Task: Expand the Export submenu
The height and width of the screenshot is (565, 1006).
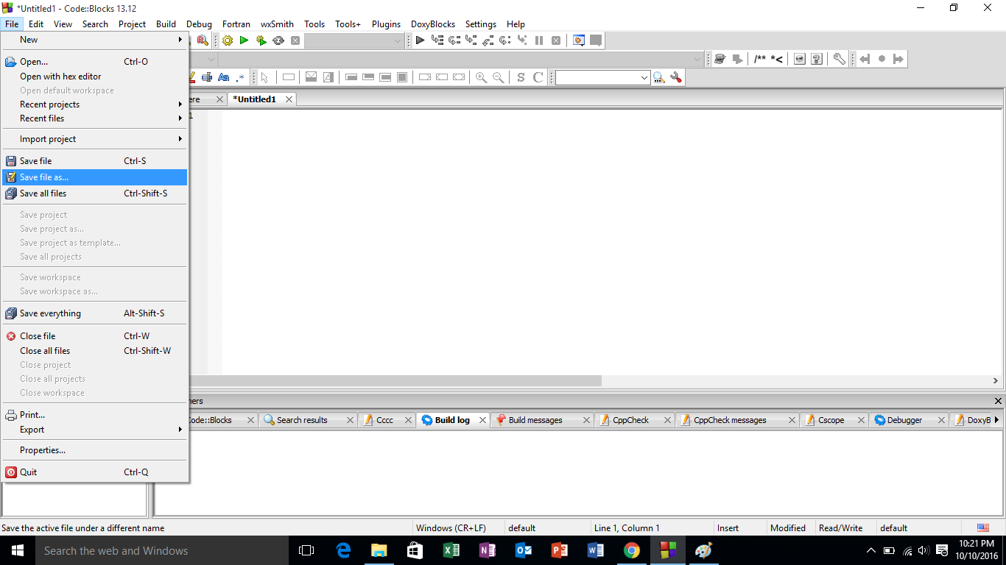Action: point(94,430)
